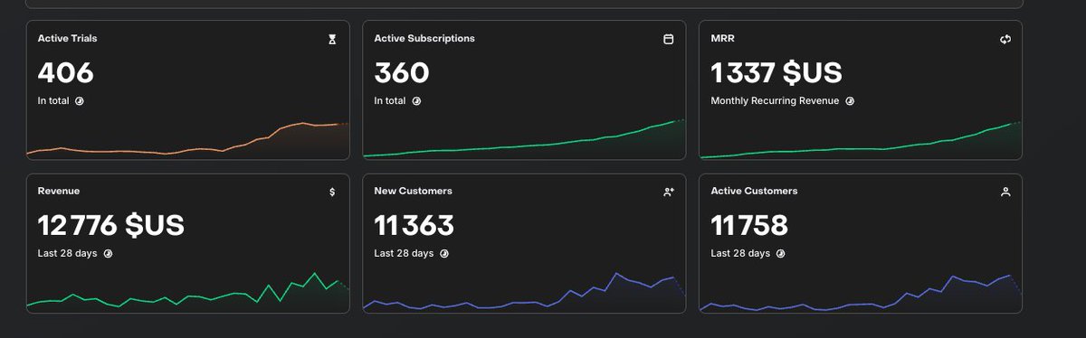Select the 1 337 $US MRR value

[776, 72]
